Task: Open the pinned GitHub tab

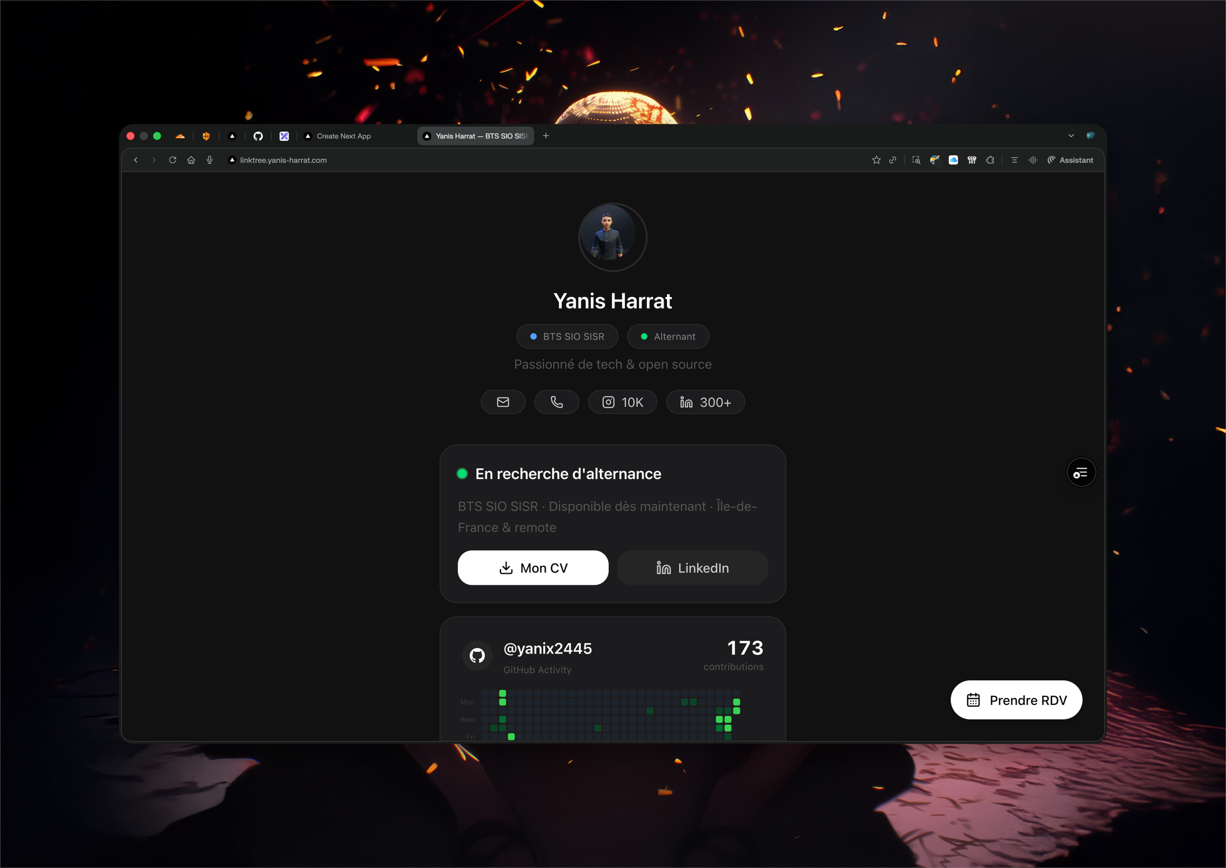Action: pyautogui.click(x=258, y=136)
